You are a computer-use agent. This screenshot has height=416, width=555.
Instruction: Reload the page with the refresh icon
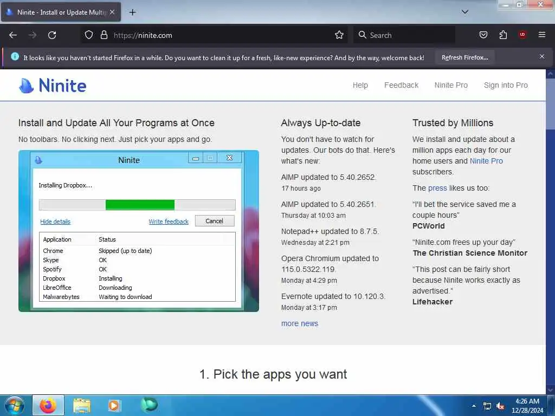[x=52, y=35]
